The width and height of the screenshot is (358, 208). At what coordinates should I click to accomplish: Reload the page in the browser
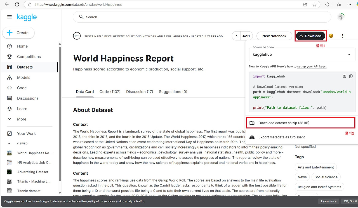pos(17,4)
